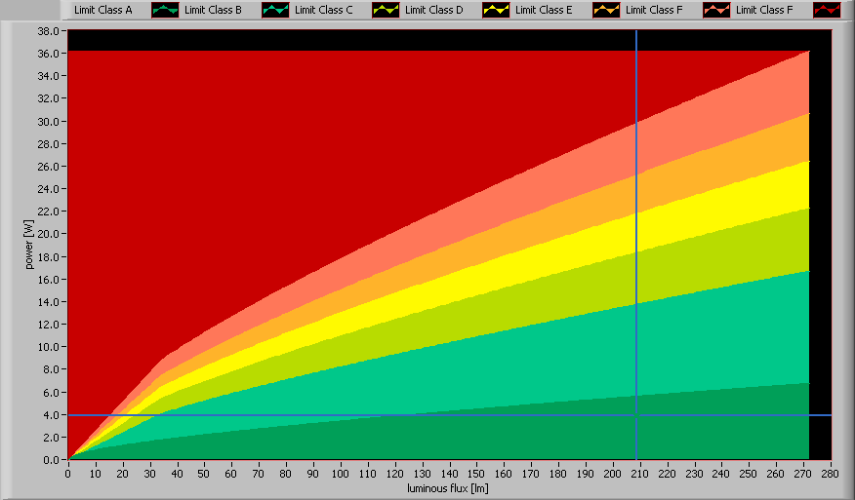Click the 'luminous flux [lm]' axis label
Screen dimensions: 855x500
pyautogui.click(x=448, y=486)
